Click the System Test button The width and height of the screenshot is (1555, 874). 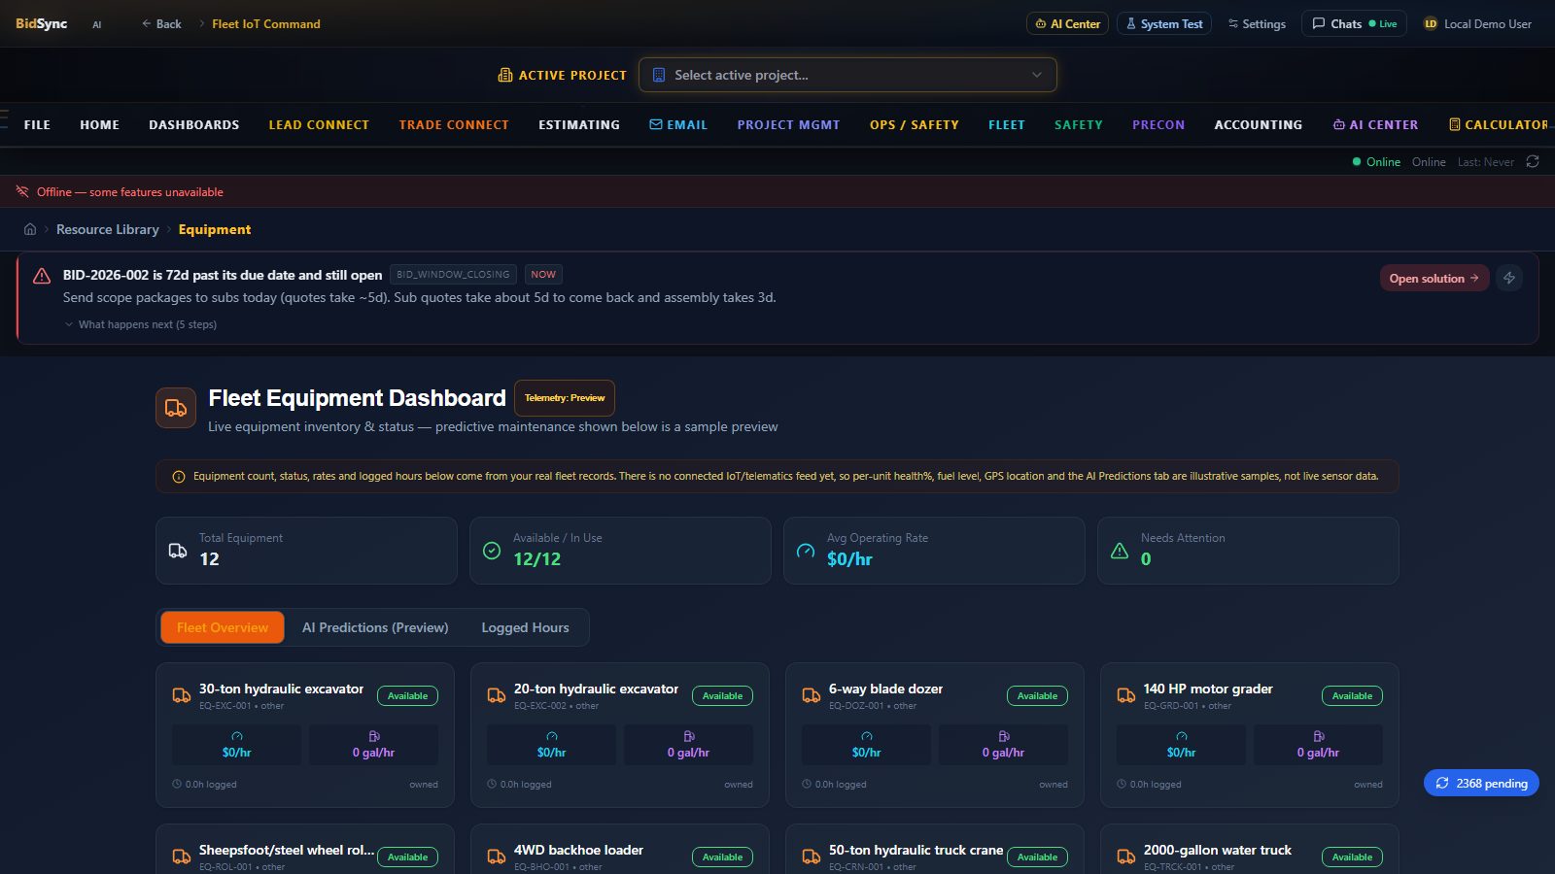[x=1164, y=23]
